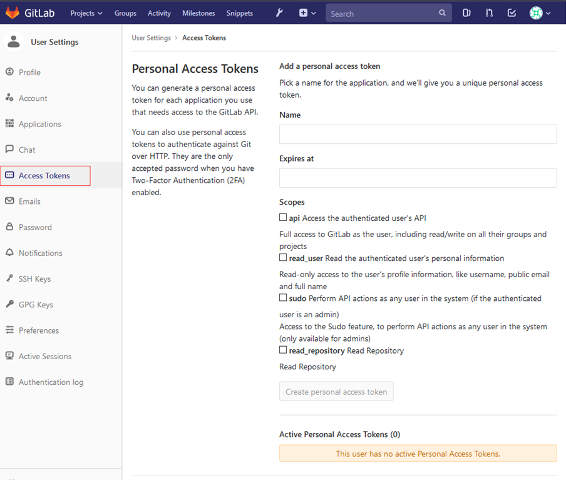Open the todos checkmark icon
The image size is (566, 480).
pos(512,13)
